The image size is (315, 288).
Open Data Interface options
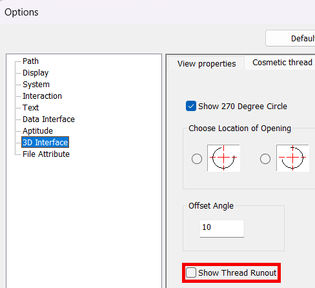point(48,119)
